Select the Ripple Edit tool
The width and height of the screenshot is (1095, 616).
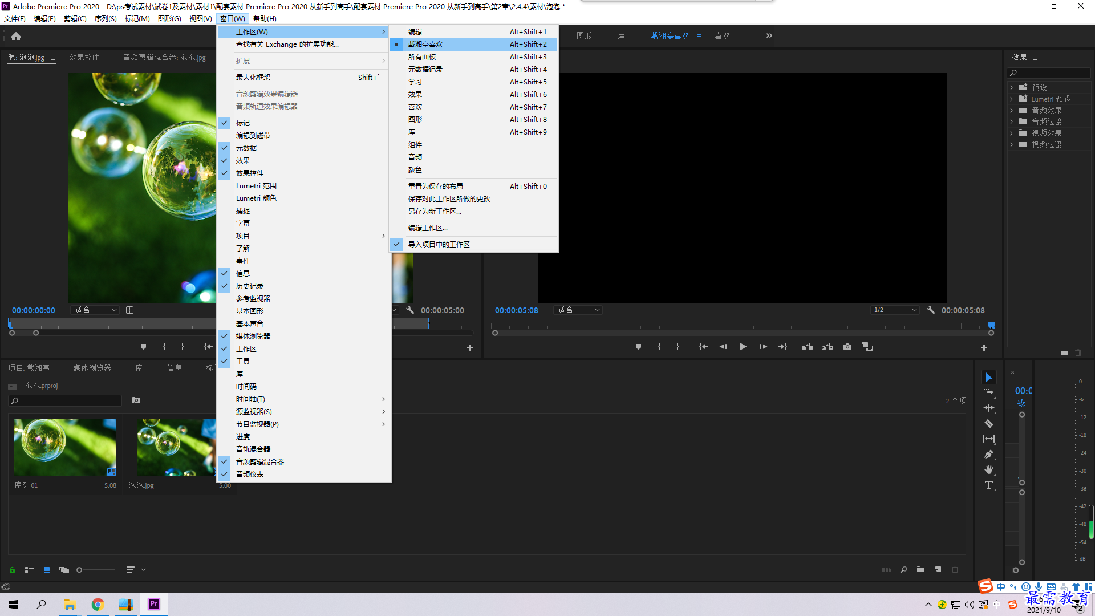(989, 408)
